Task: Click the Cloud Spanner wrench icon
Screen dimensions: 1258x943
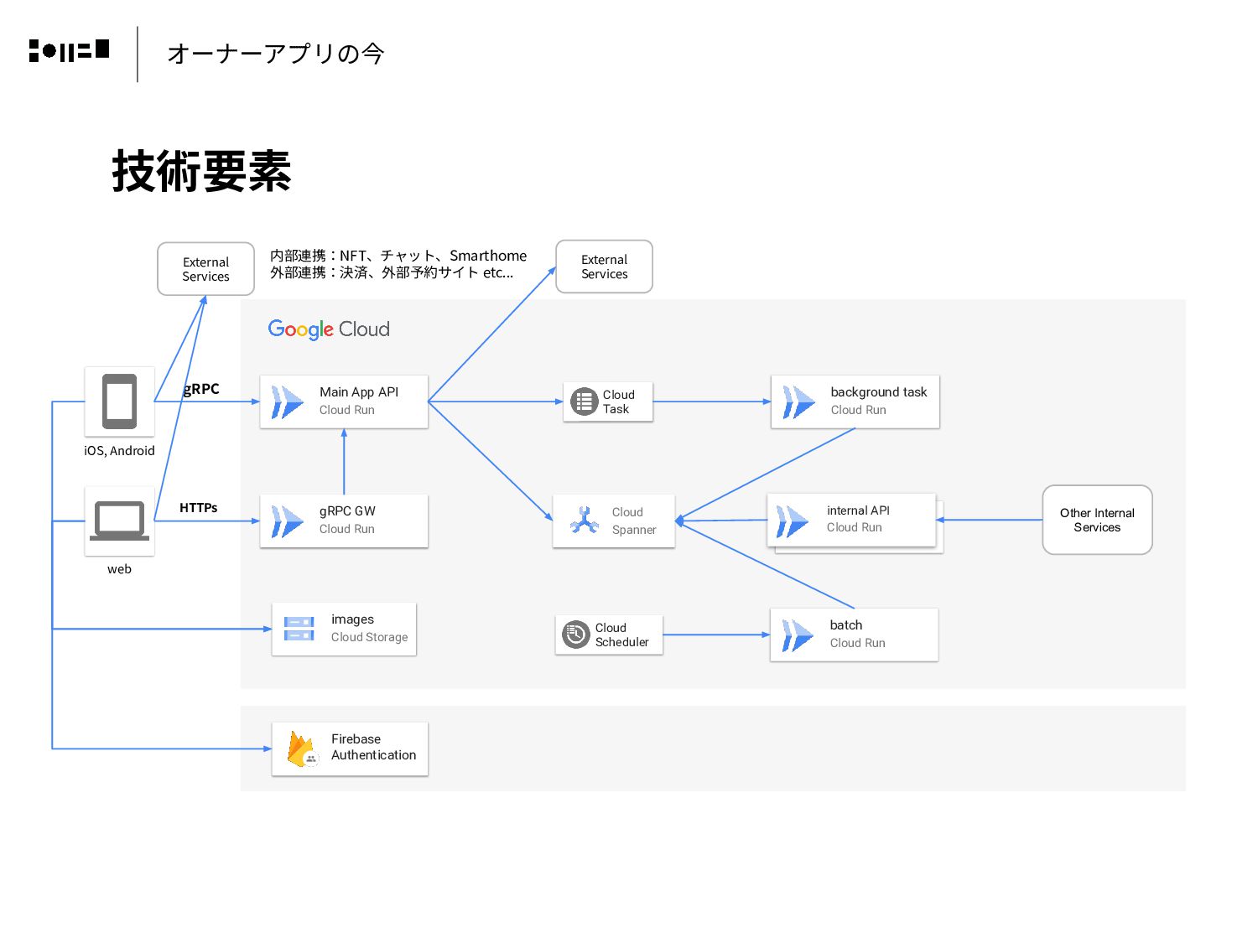Action: point(584,521)
